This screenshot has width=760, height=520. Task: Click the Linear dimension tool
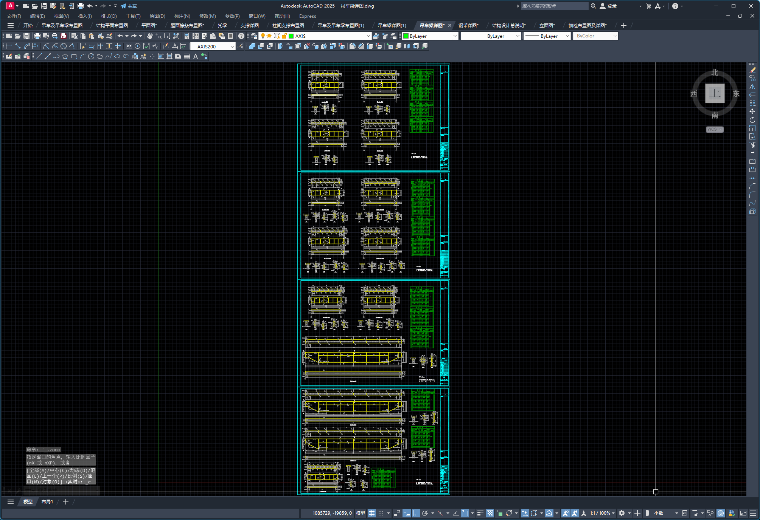[x=9, y=46]
